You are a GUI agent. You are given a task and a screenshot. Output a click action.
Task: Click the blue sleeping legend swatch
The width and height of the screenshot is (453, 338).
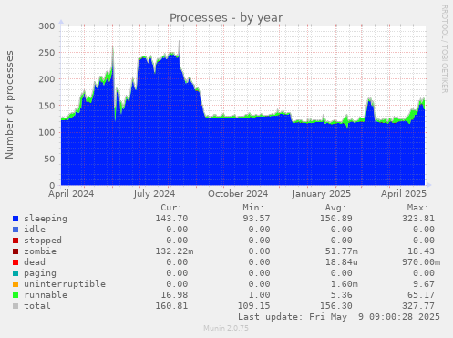[15, 219]
